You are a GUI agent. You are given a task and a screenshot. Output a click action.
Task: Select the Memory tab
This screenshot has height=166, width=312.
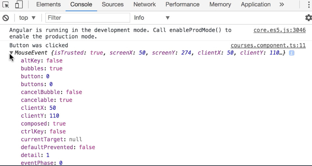220,5
